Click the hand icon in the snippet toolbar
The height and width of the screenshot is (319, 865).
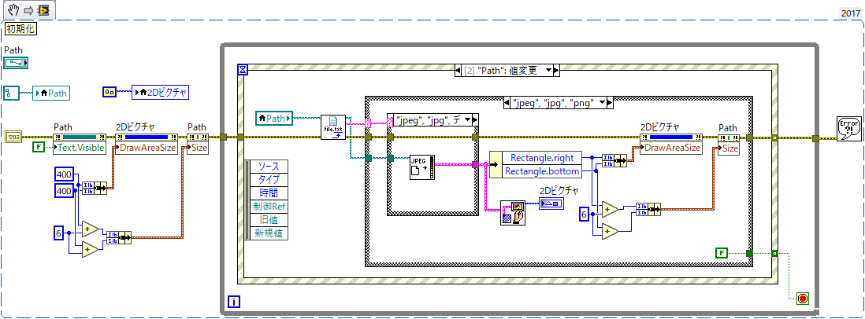[x=14, y=10]
